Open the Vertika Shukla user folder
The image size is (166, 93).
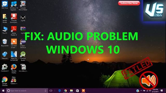(5, 18)
